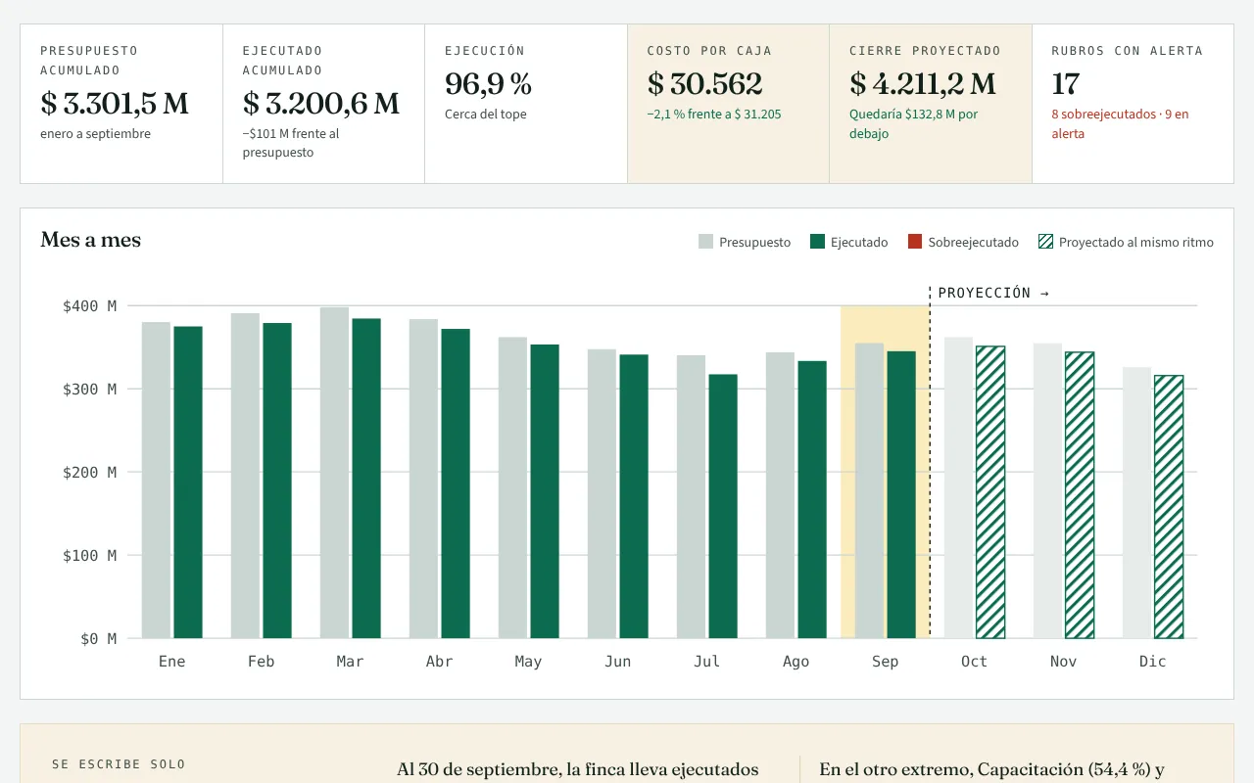Click the Ejecución 96,9 % figure
This screenshot has height=783, width=1254.
click(x=488, y=84)
